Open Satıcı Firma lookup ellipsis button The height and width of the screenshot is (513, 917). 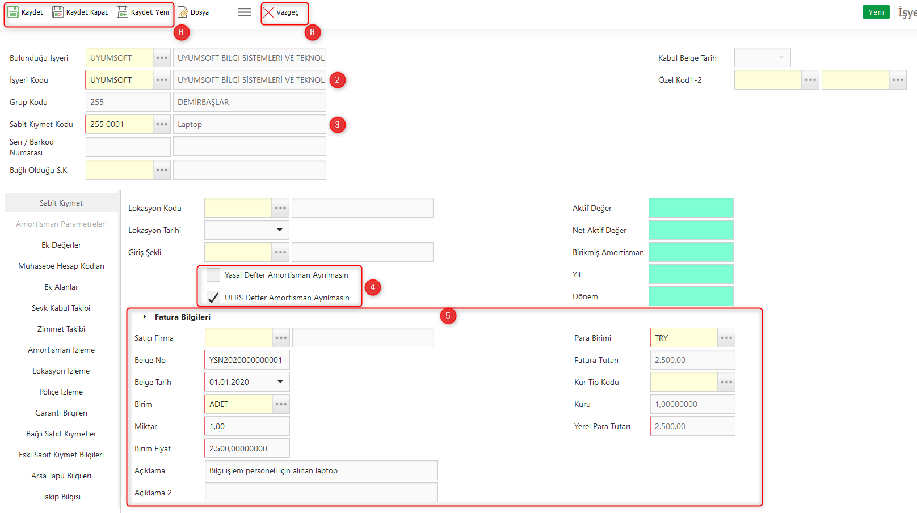(281, 338)
